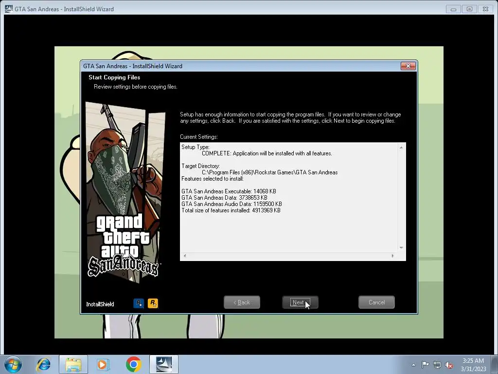Click the blue Rockstar logo icon
Image resolution: width=498 pixels, height=374 pixels.
(x=139, y=303)
